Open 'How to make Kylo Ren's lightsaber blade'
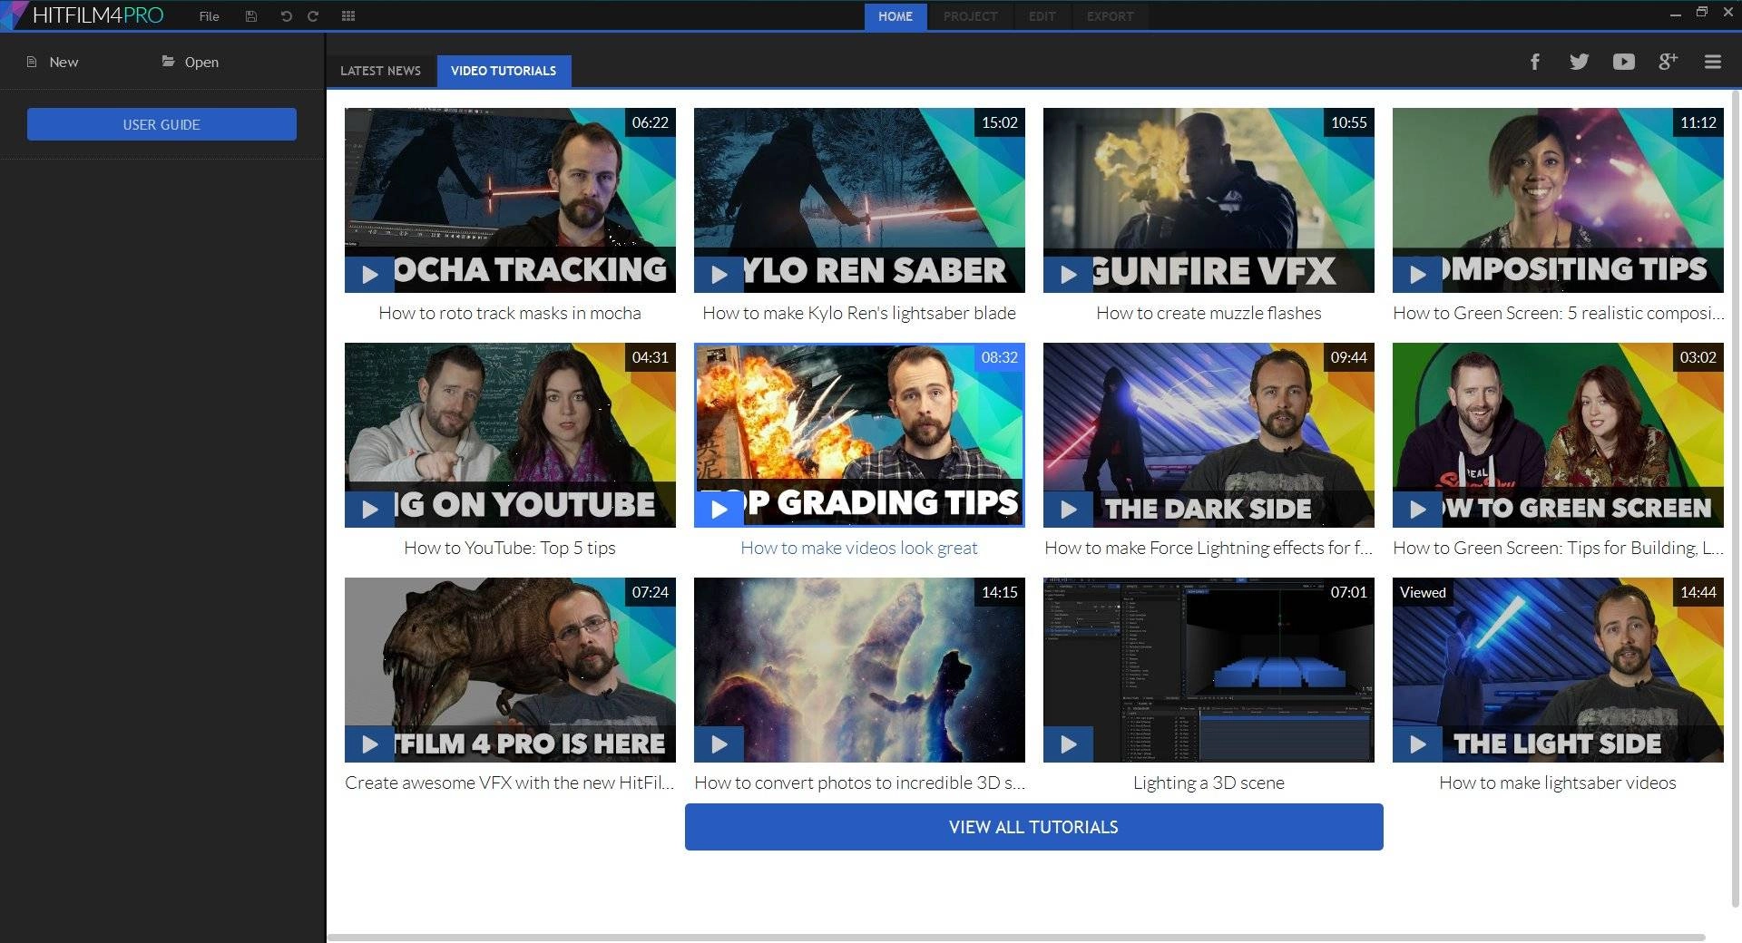Image resolution: width=1742 pixels, height=943 pixels. pos(859,313)
